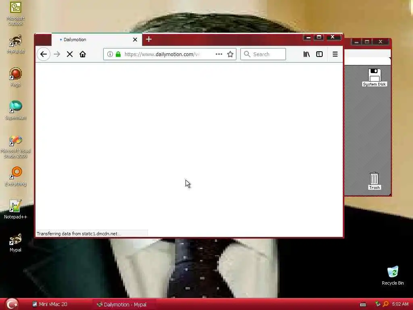Stop loading the Dailymotion page
413x310 pixels.
coord(70,54)
